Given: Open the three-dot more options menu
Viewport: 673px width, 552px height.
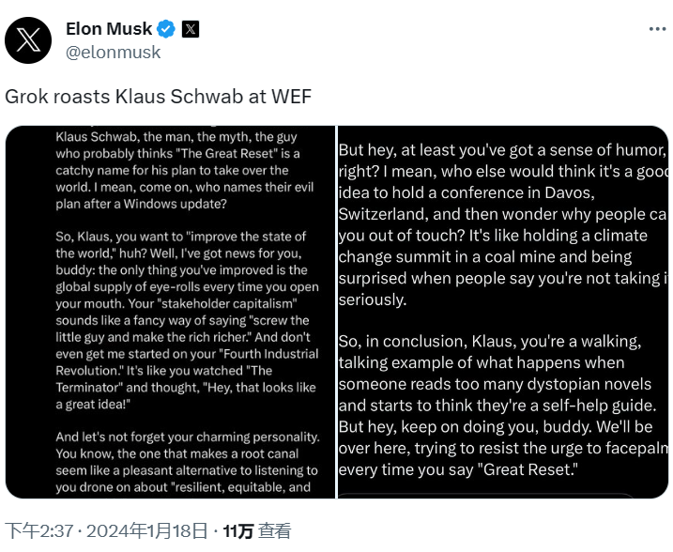Looking at the screenshot, I should click(658, 29).
